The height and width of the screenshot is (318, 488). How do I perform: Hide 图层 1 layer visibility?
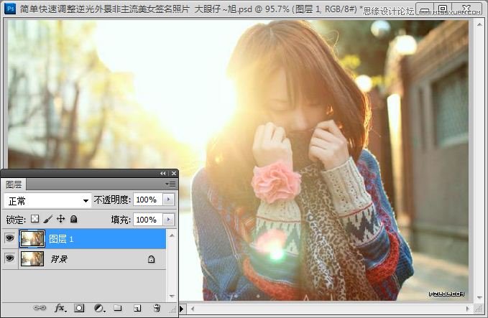point(9,238)
